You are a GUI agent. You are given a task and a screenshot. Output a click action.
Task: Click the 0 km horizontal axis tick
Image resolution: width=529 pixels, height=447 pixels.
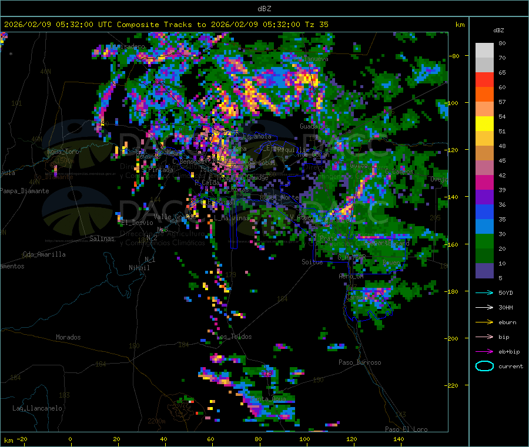(70, 439)
